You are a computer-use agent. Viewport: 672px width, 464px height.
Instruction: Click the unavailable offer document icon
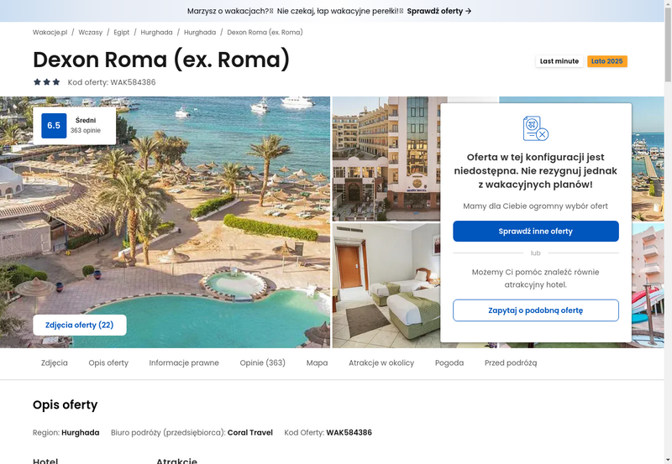pyautogui.click(x=536, y=128)
